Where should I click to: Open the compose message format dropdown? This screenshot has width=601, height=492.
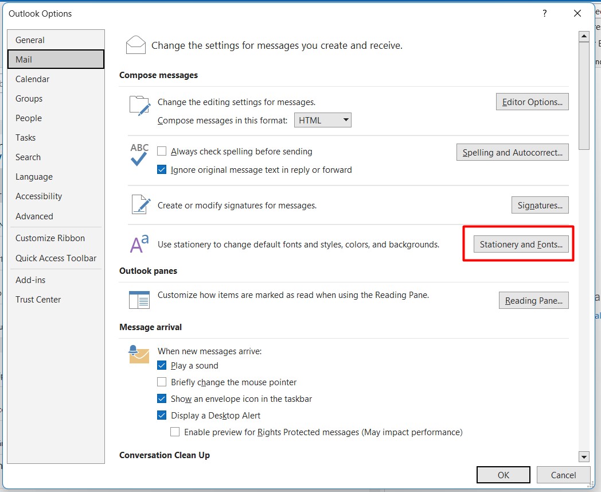322,120
